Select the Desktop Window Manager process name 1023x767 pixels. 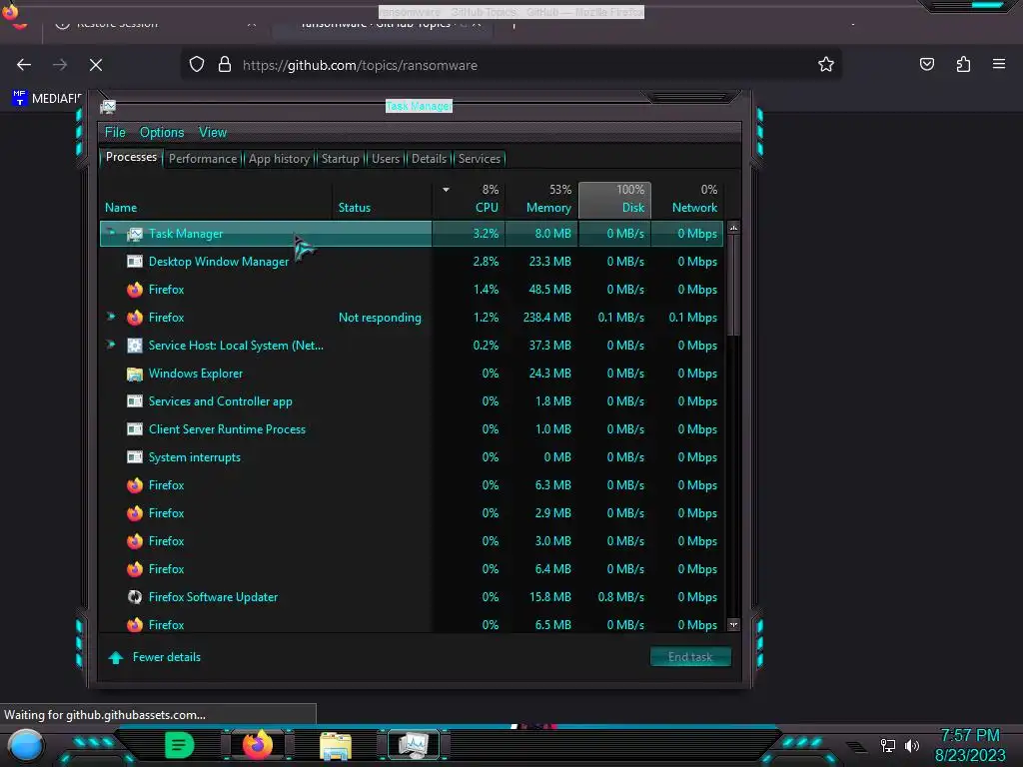(219, 262)
